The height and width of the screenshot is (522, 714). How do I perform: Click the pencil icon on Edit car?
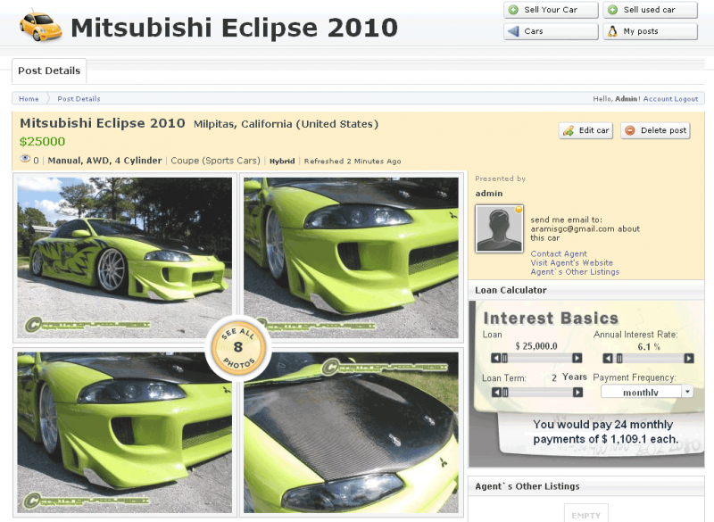569,131
